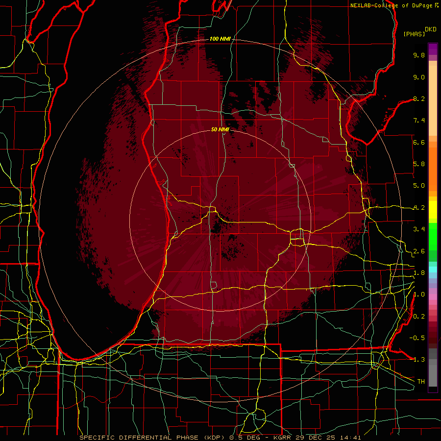Click the DKD label above color bar
This screenshot has height=441, width=441.
tap(431, 29)
